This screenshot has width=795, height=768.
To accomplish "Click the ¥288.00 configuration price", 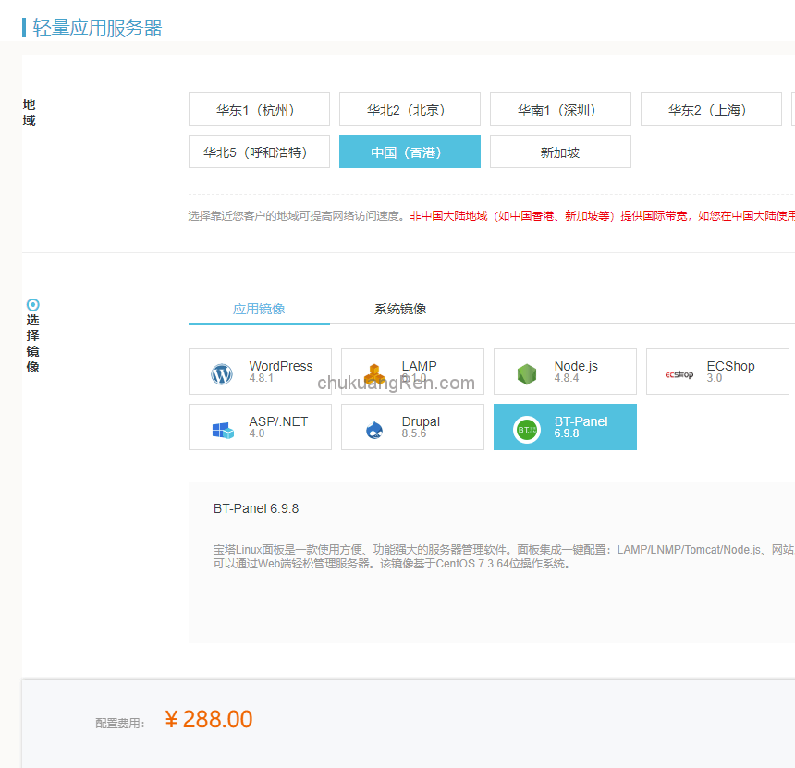I will (209, 719).
